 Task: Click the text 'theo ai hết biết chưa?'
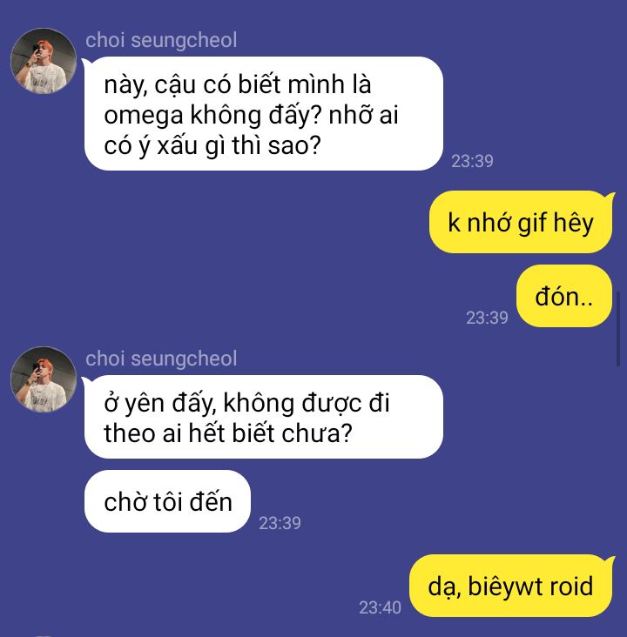click(x=227, y=433)
